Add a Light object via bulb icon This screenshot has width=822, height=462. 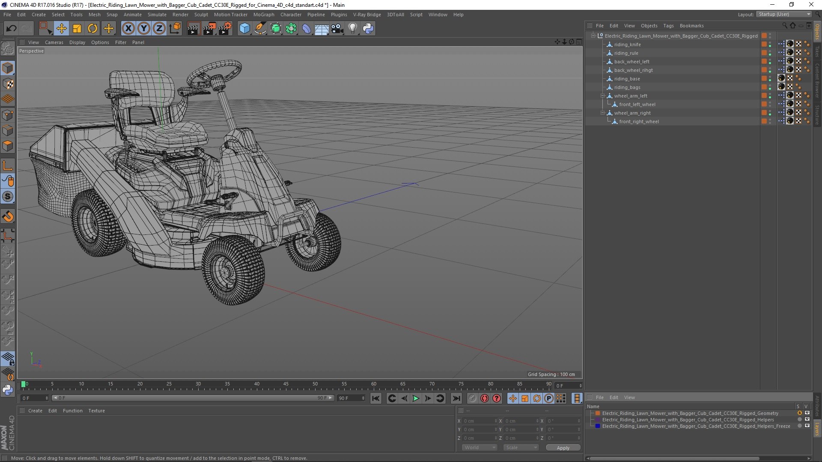point(352,29)
